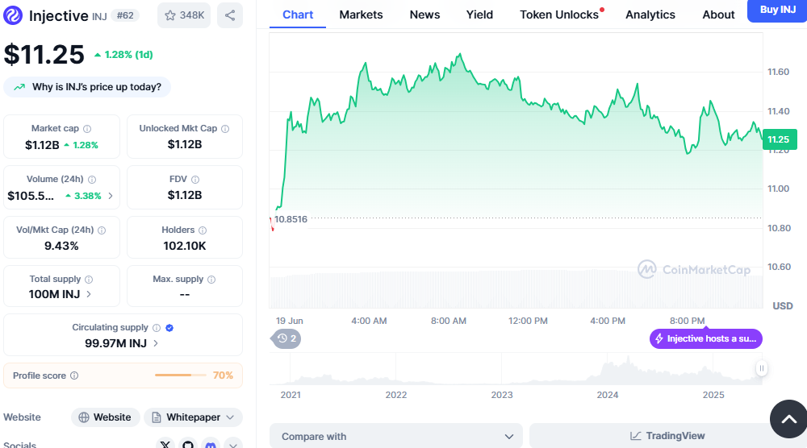Viewport: 807px width, 448px height.
Task: Open the Whitepaper dropdown
Action: (193, 417)
